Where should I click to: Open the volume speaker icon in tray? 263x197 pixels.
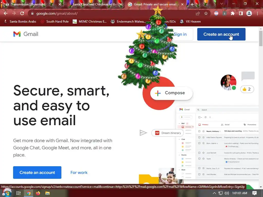pos(227,193)
